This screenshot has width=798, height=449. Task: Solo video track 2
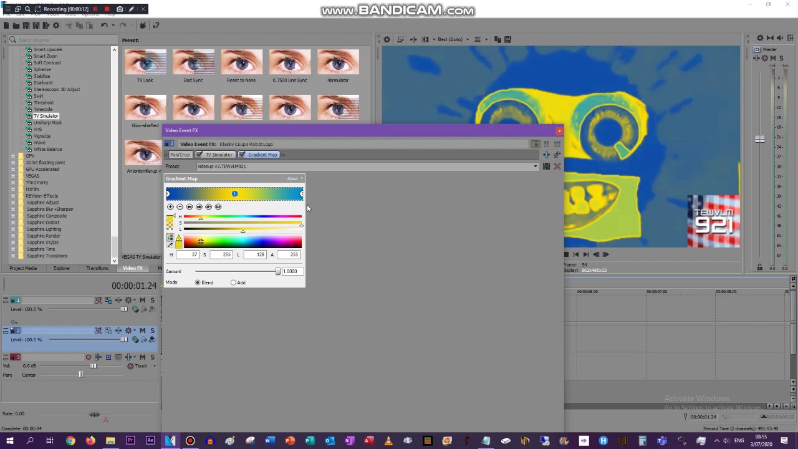point(151,331)
